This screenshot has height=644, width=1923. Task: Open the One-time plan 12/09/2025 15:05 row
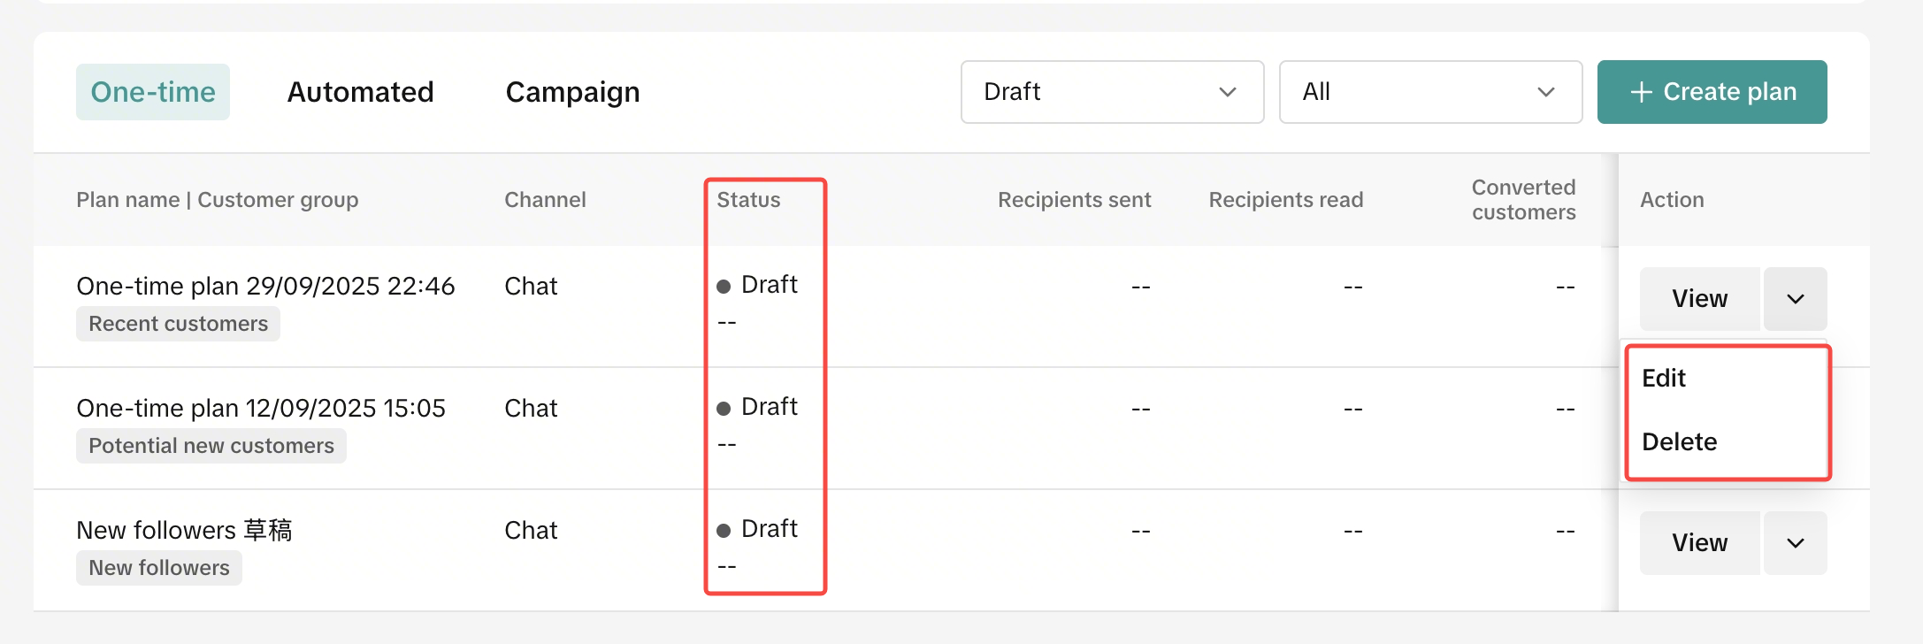coord(261,409)
